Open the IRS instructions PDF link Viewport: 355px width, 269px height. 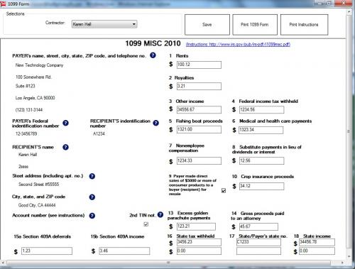click(x=238, y=45)
